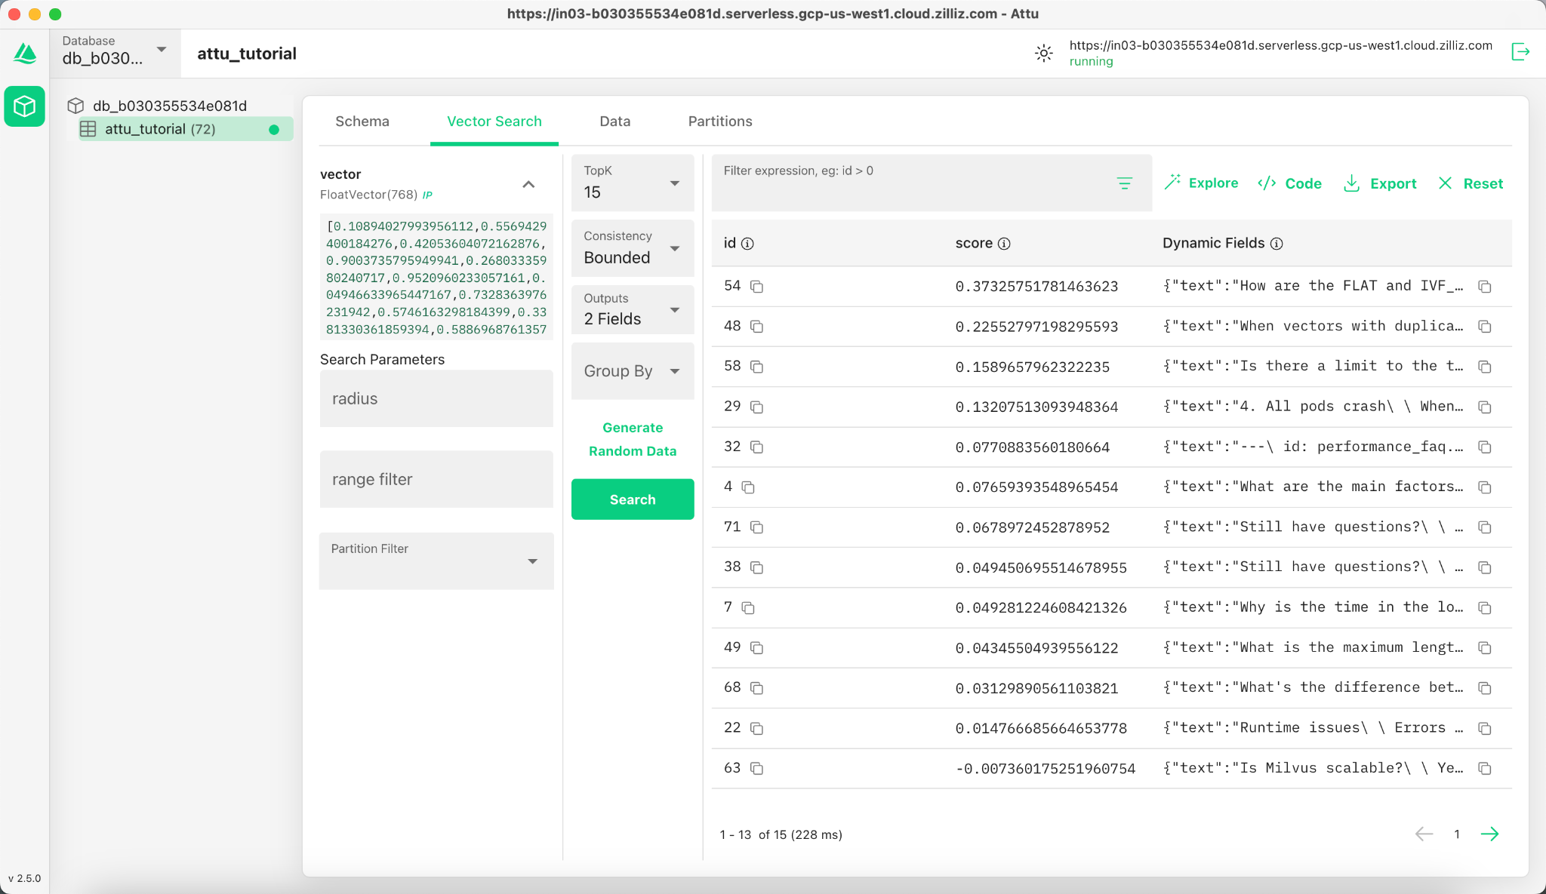The height and width of the screenshot is (894, 1546).
Task: Switch to the Schema tab
Action: tap(362, 121)
